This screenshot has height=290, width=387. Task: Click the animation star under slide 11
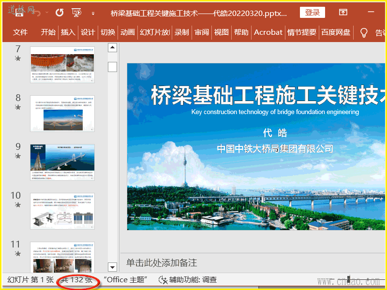pos(17,253)
